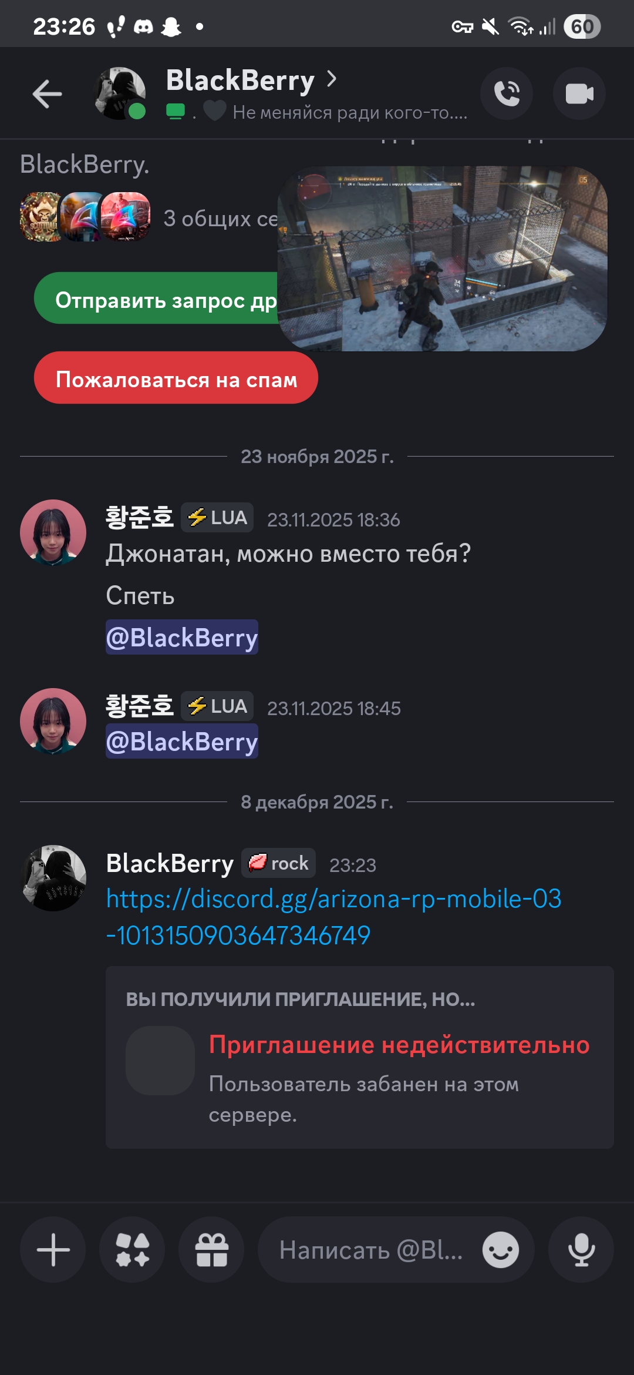Tap the first @BlackBerry mention

[x=182, y=638]
